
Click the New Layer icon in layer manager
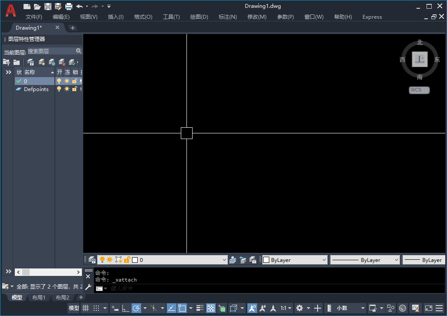[x=41, y=62]
